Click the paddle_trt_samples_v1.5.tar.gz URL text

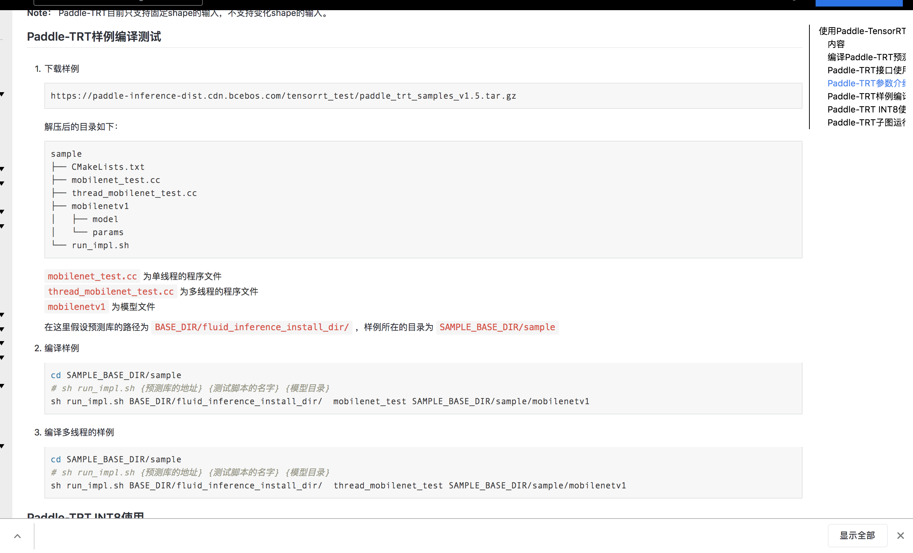[x=283, y=96]
